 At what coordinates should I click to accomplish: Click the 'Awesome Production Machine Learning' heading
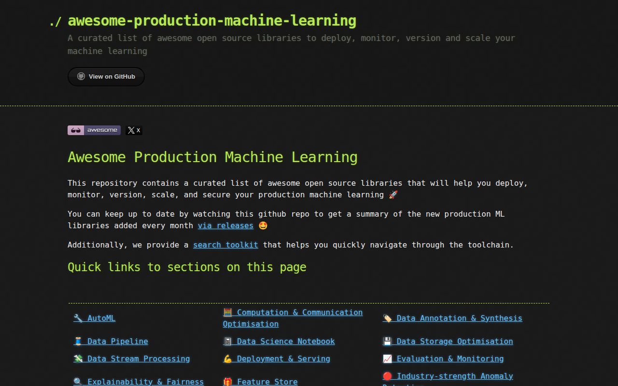coord(212,157)
